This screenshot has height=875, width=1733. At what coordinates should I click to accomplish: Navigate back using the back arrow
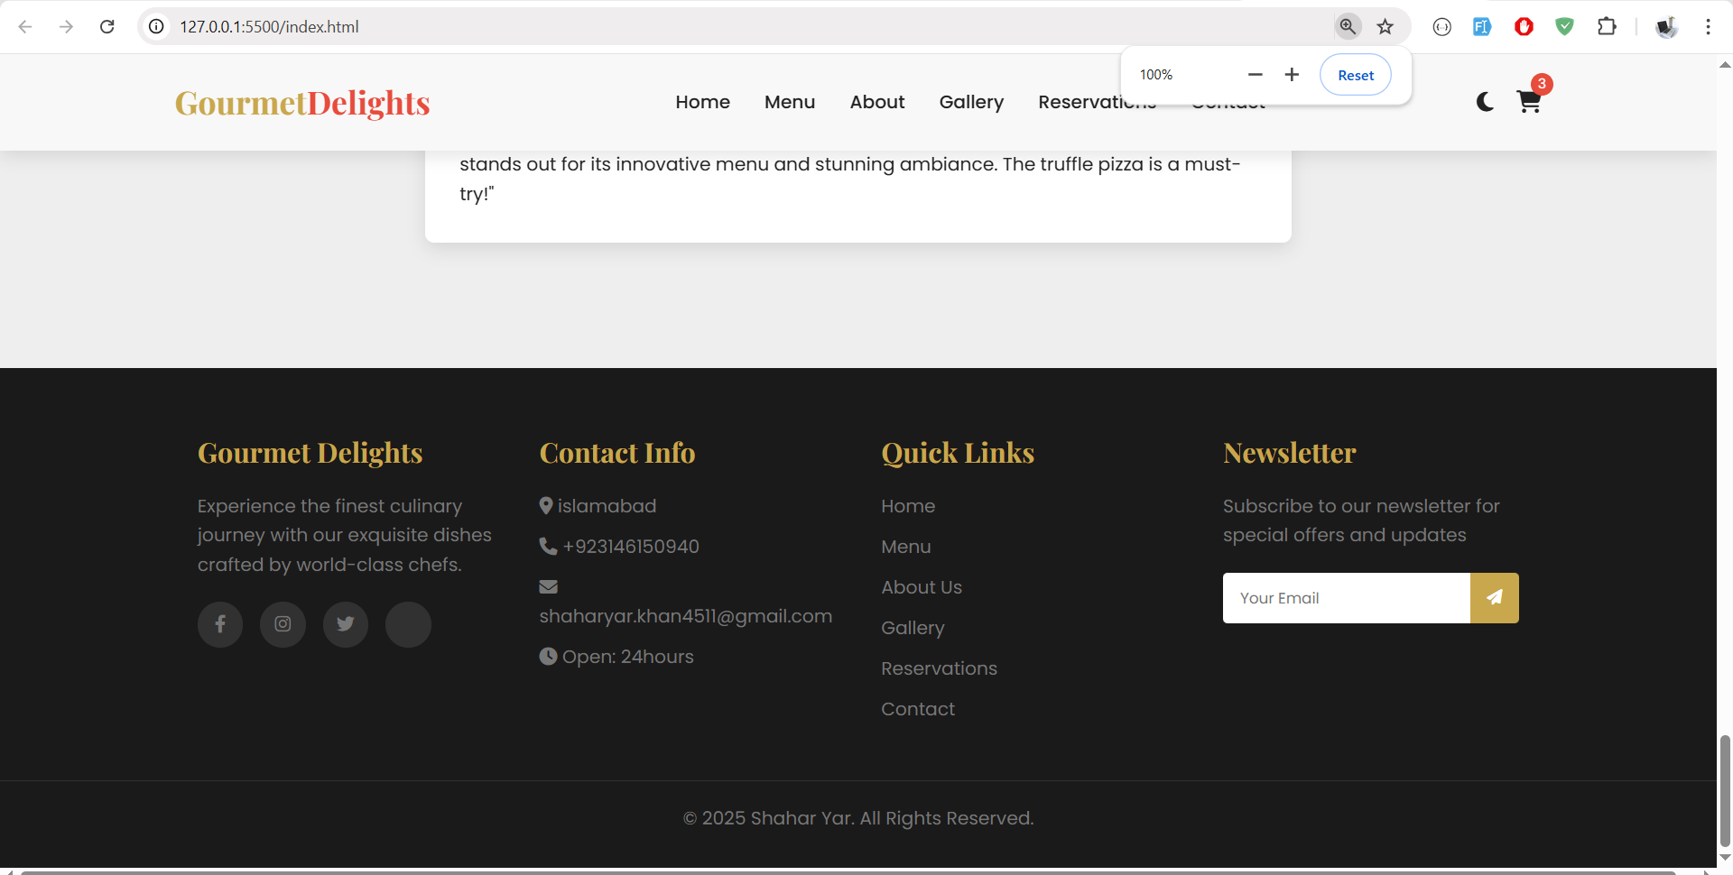pos(25,26)
